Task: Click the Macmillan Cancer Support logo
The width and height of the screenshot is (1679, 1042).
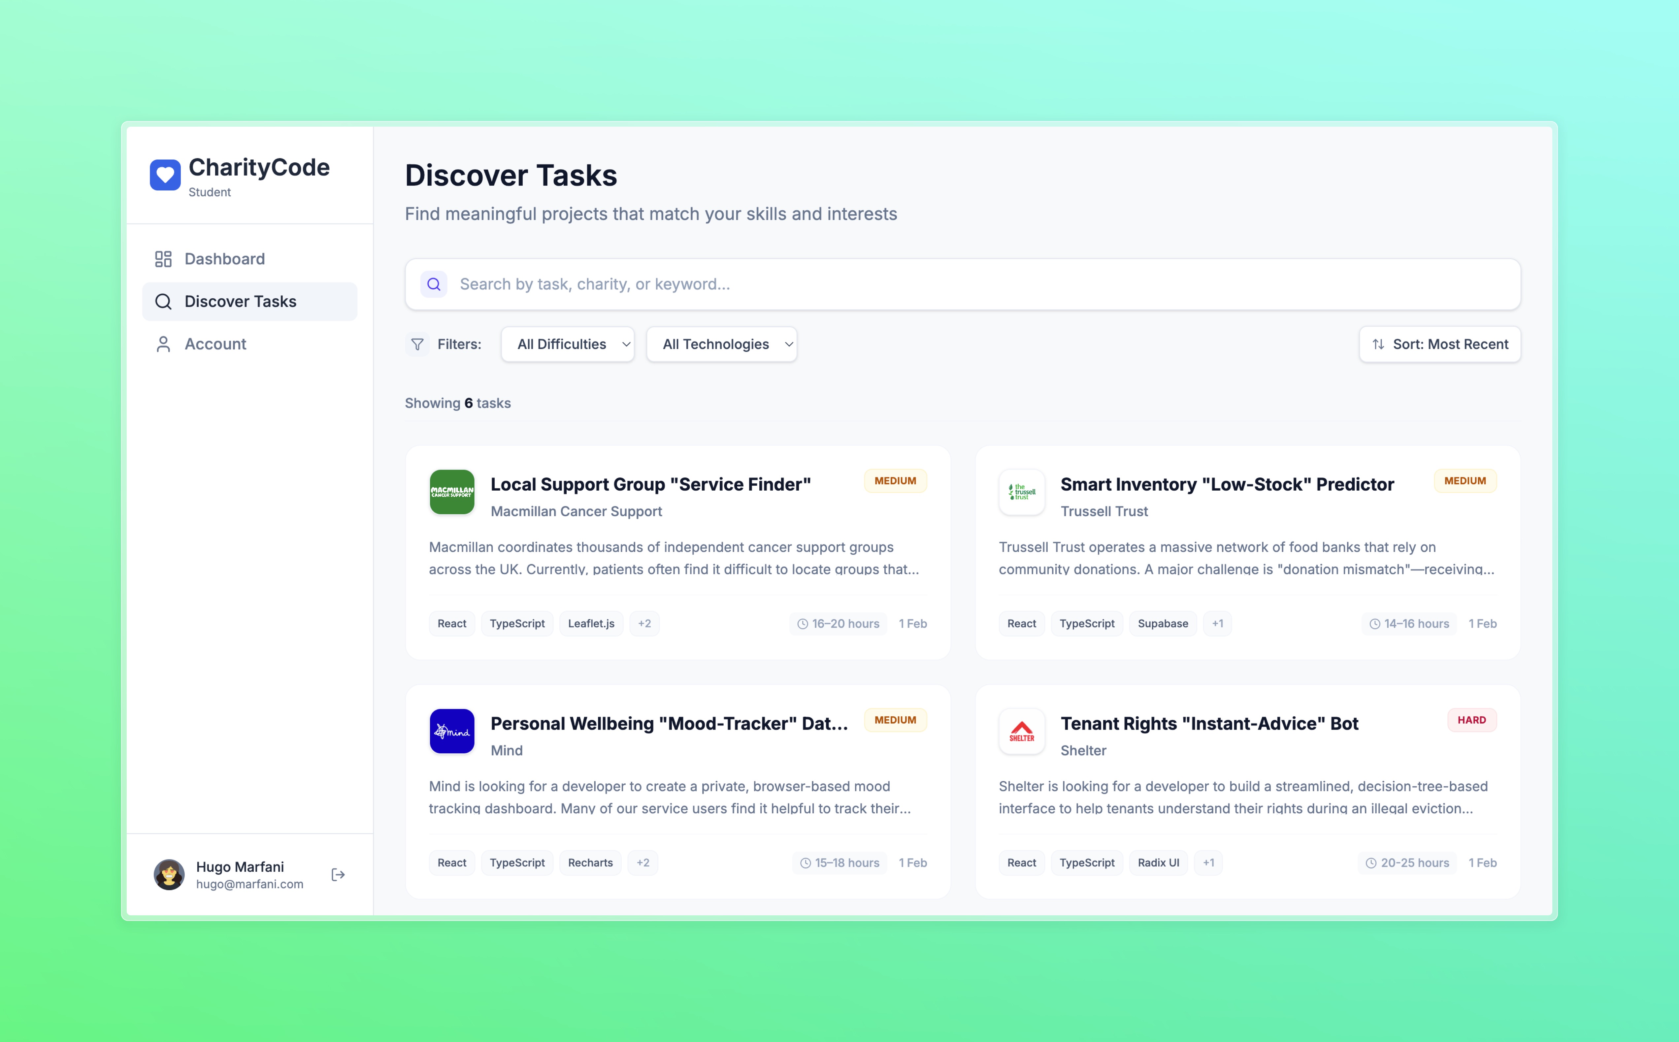Action: (x=451, y=492)
